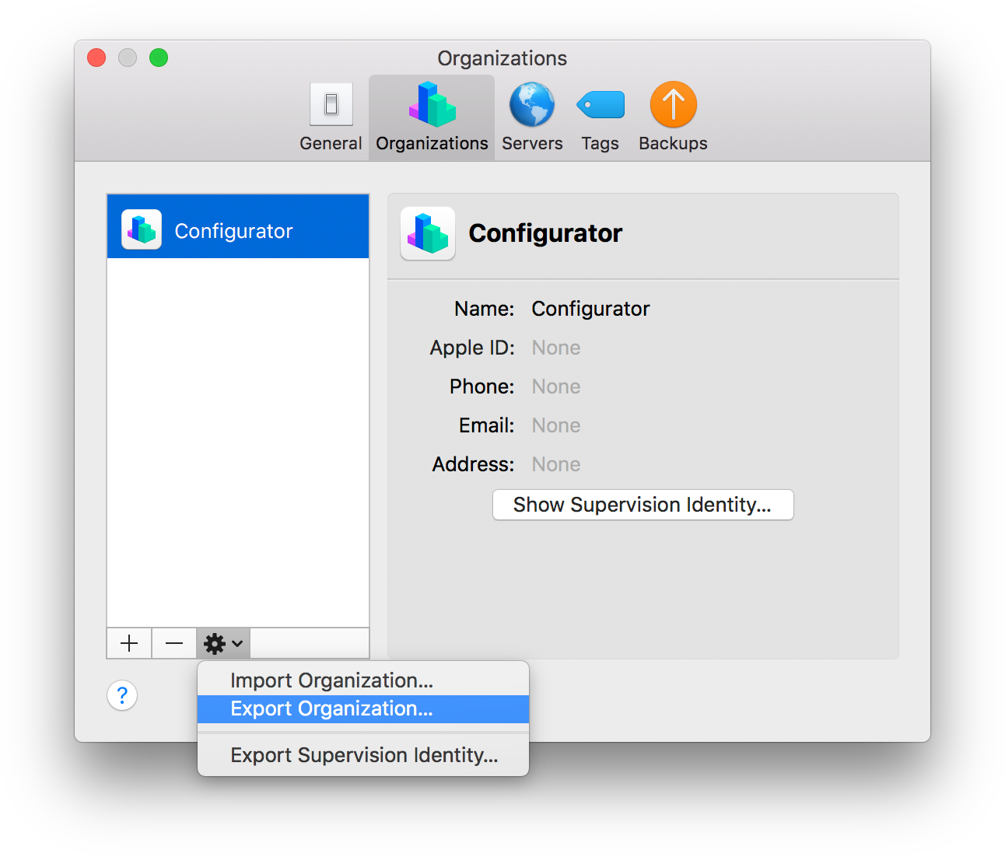The image size is (1005, 857).
Task: Open the Tags preferences tab
Action: tap(600, 117)
